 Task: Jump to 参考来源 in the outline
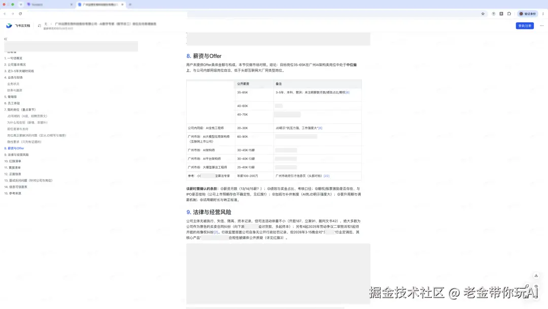point(13,193)
